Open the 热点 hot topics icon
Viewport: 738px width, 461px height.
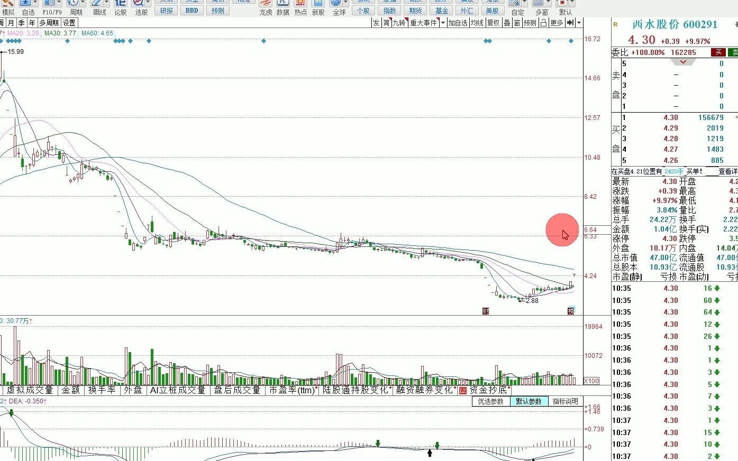click(300, 3)
